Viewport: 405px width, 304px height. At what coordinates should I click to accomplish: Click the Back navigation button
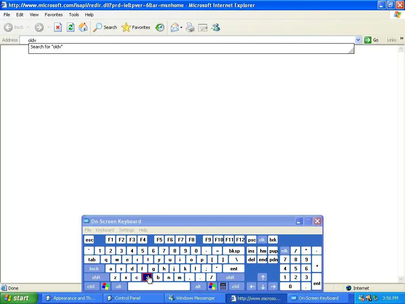tap(14, 27)
